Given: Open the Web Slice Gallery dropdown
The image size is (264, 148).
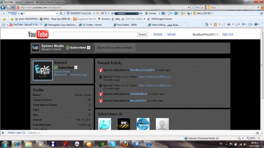Looking at the screenshot, I should click(145, 19).
